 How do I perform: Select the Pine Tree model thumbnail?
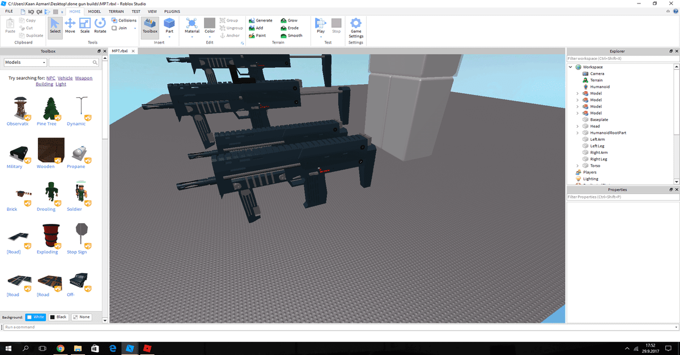click(x=52, y=108)
